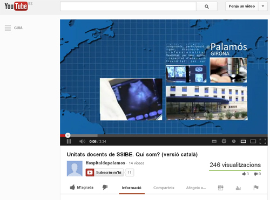
Task: Click the video progress bar scrubber handle
Action: [67, 135]
